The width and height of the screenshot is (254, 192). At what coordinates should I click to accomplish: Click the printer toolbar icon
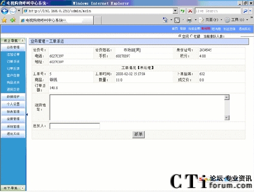pyautogui.click(x=189, y=20)
